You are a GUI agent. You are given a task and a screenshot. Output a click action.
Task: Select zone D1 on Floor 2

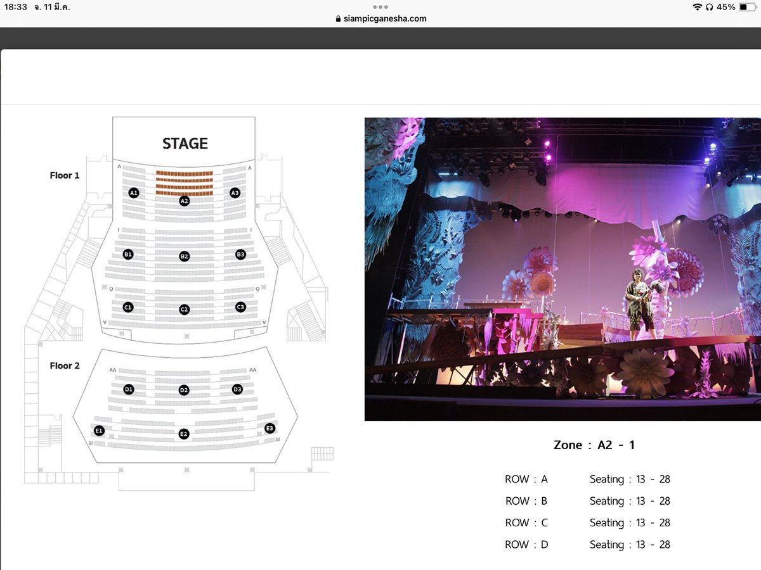[x=129, y=389]
